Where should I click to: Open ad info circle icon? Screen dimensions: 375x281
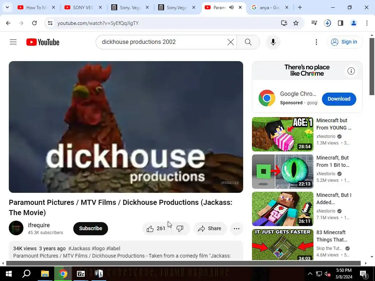click(x=351, y=71)
